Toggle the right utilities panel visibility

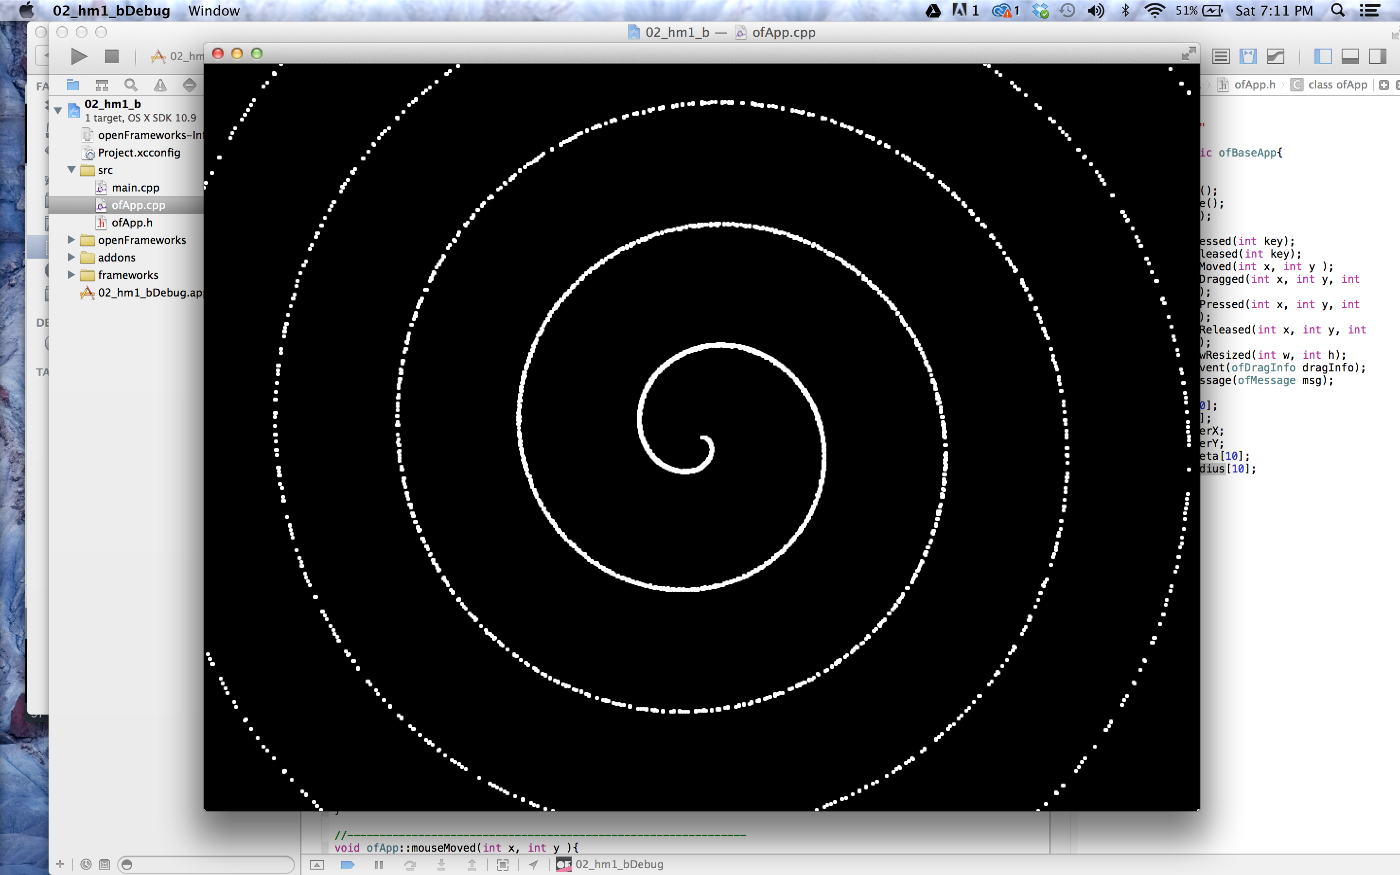1378,56
